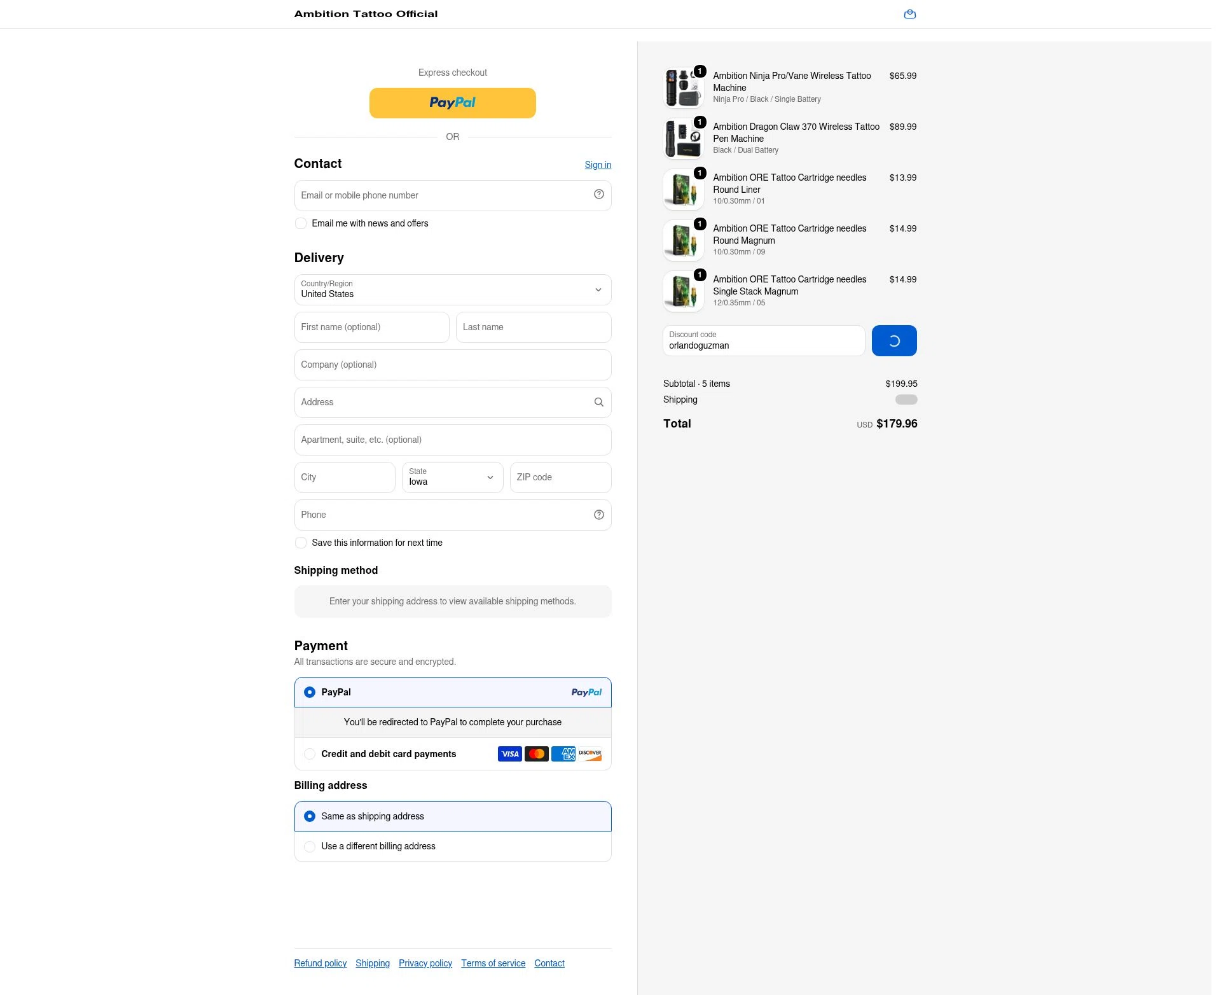
Task: Click the Round Magnum cartridge thumbnail
Action: (x=684, y=240)
